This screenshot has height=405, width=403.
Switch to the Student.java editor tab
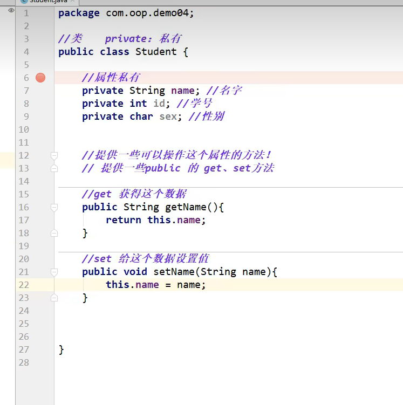point(48,2)
